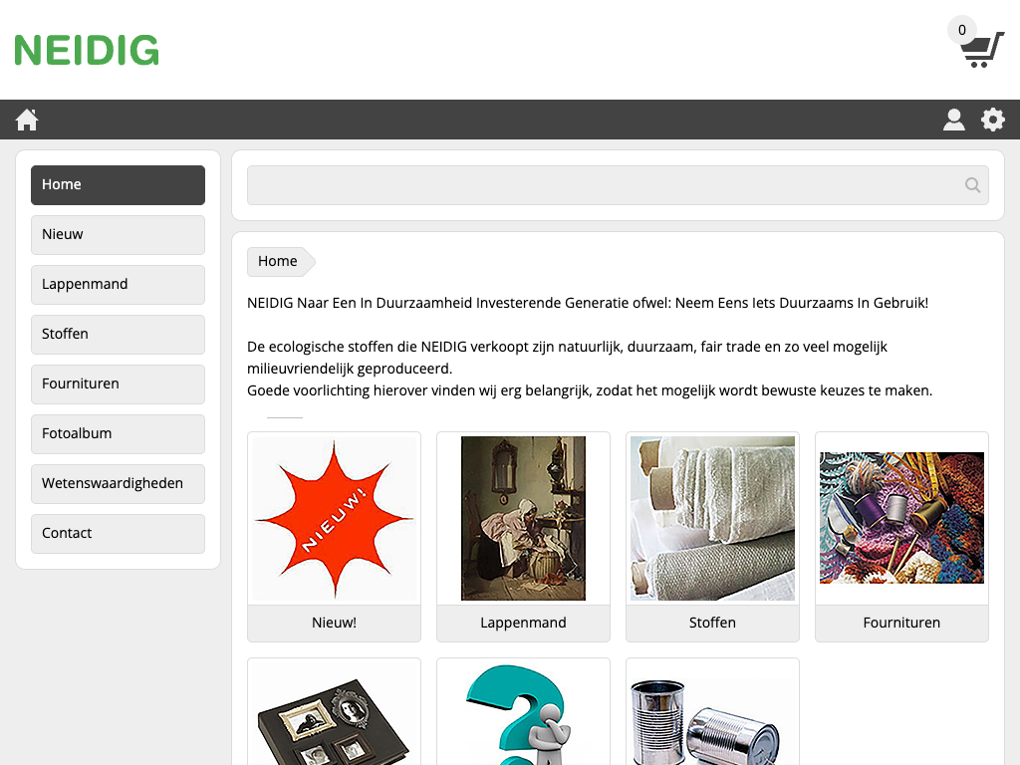
Task: Go to Lappenmand sidebar item
Action: click(118, 284)
